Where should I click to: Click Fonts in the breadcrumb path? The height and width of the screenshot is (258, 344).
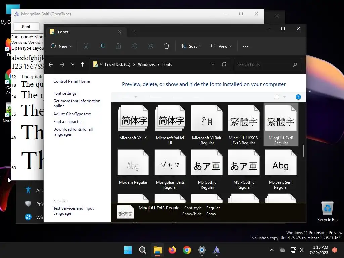coord(167,64)
